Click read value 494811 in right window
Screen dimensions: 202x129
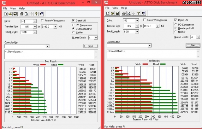[x=194, y=112]
